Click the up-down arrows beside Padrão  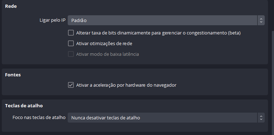(x=261, y=20)
